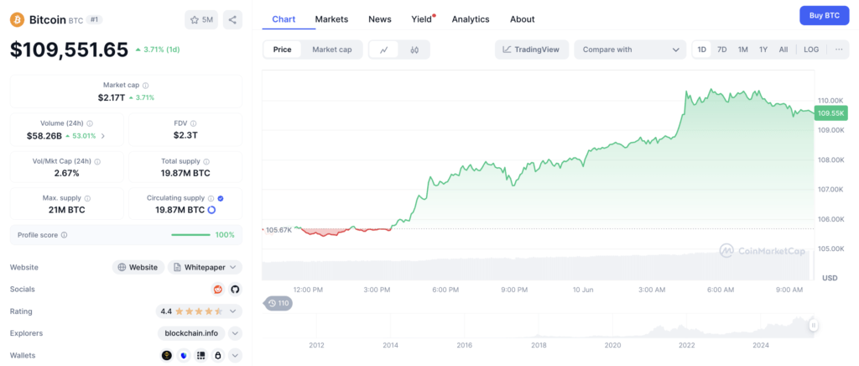Click the 109.55K current price label
This screenshot has width=859, height=366.
tap(831, 114)
